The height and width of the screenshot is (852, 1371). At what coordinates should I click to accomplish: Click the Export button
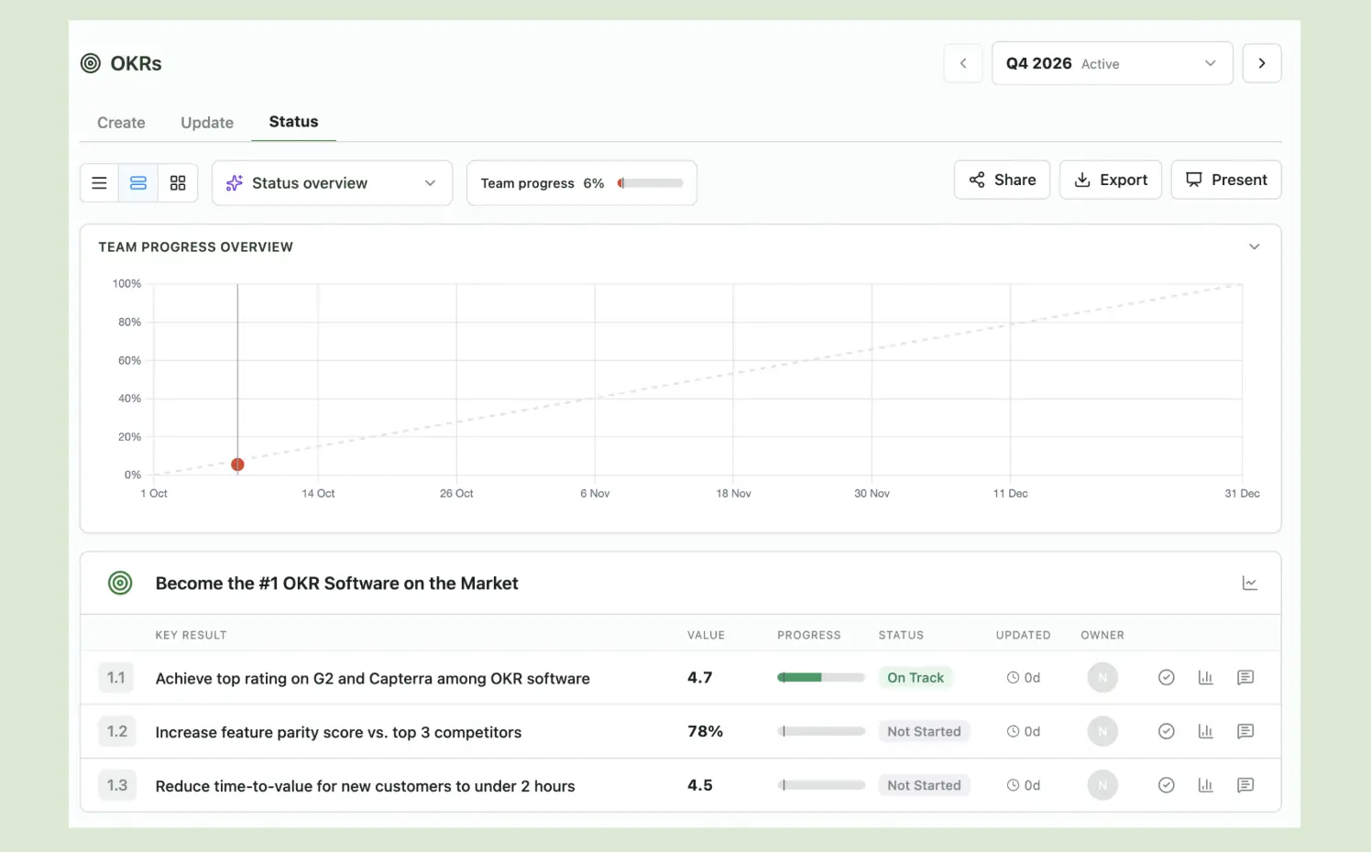(x=1111, y=180)
